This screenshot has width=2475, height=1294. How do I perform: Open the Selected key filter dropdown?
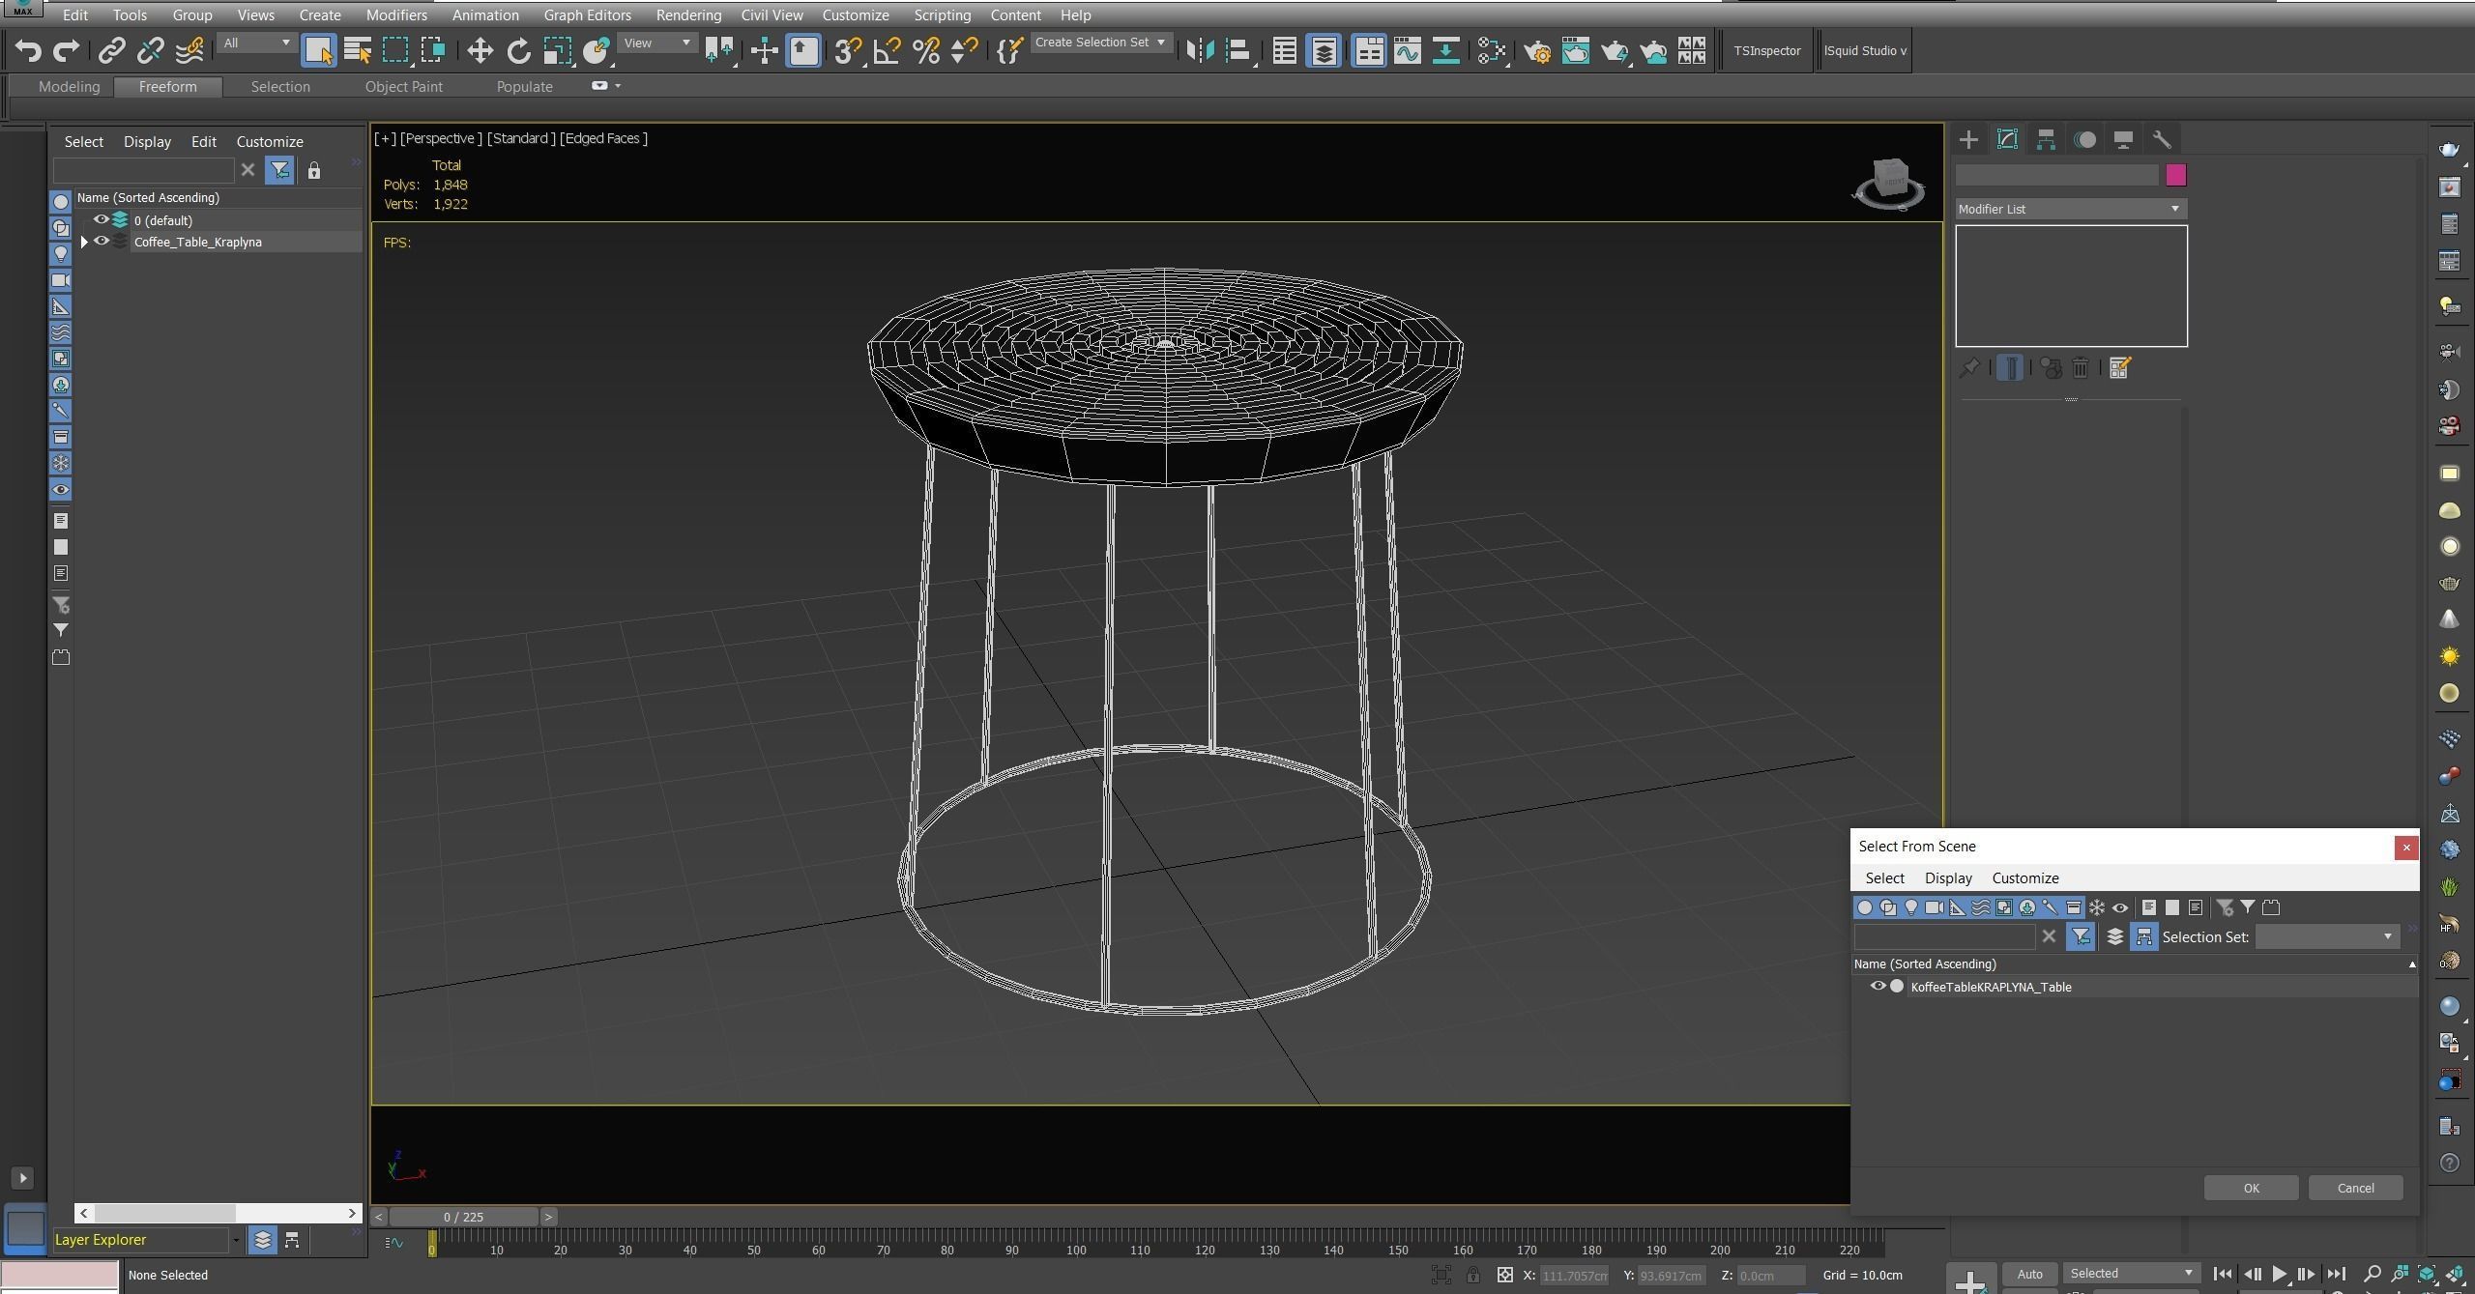pos(2132,1274)
